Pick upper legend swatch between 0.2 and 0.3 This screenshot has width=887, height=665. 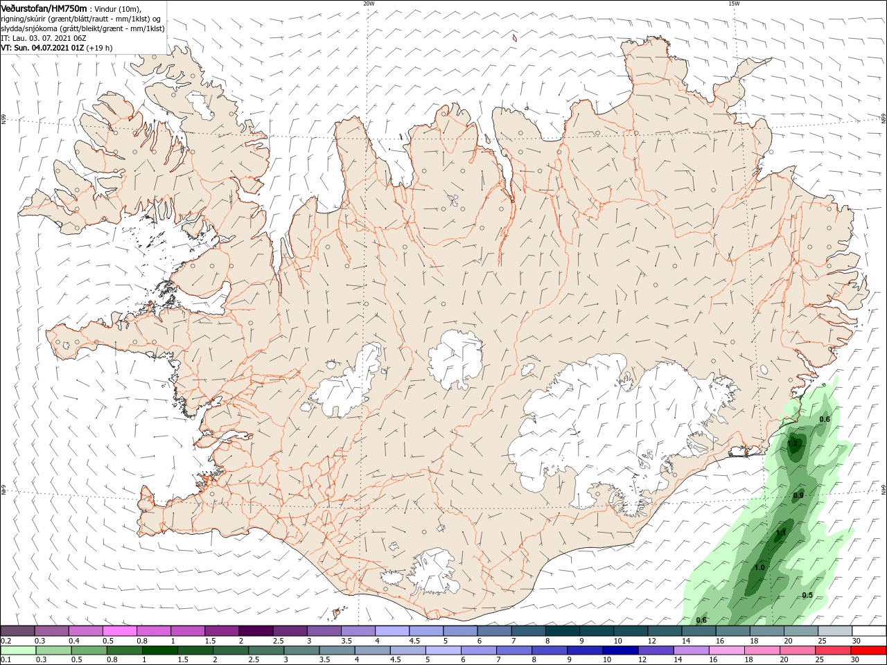17,630
